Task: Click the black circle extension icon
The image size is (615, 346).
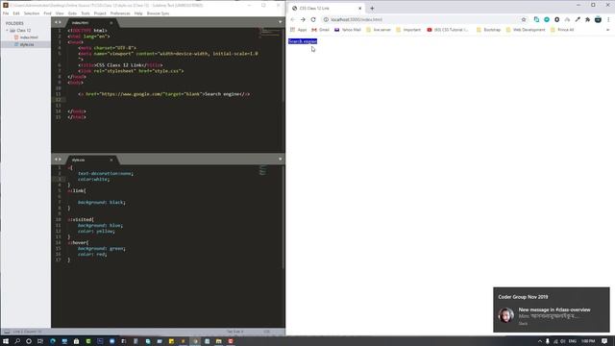Action: (556, 19)
